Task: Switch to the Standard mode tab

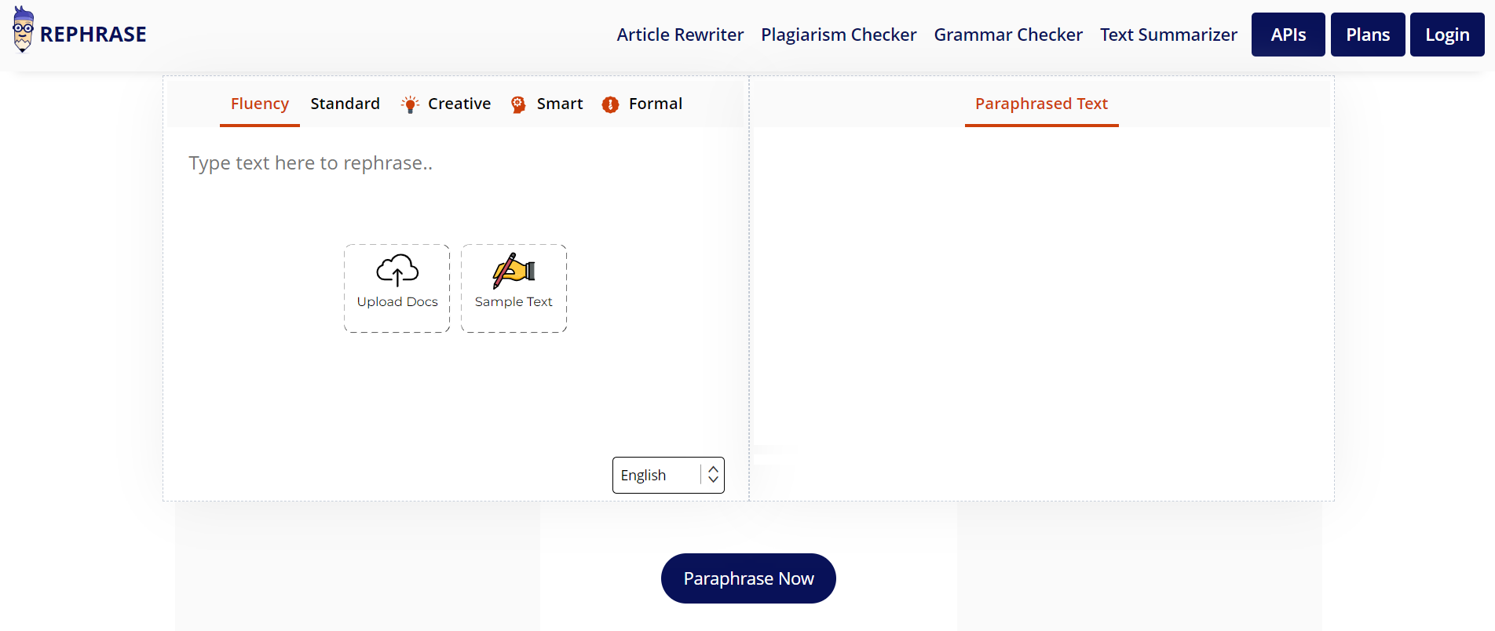Action: click(x=345, y=104)
